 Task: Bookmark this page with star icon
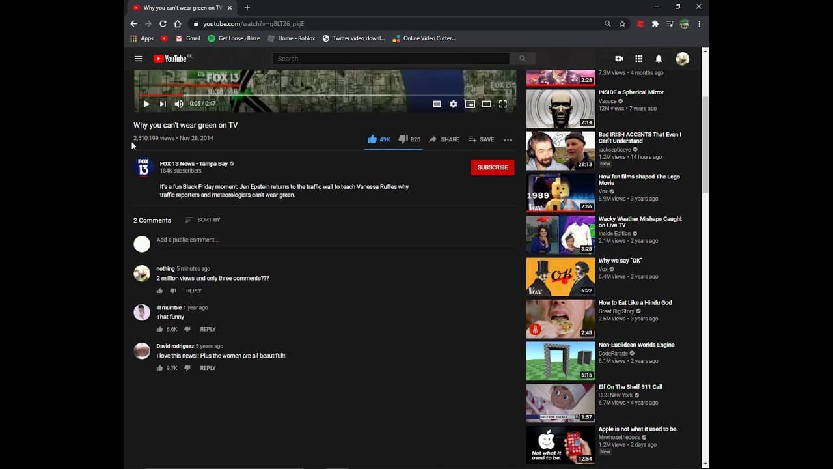(622, 23)
